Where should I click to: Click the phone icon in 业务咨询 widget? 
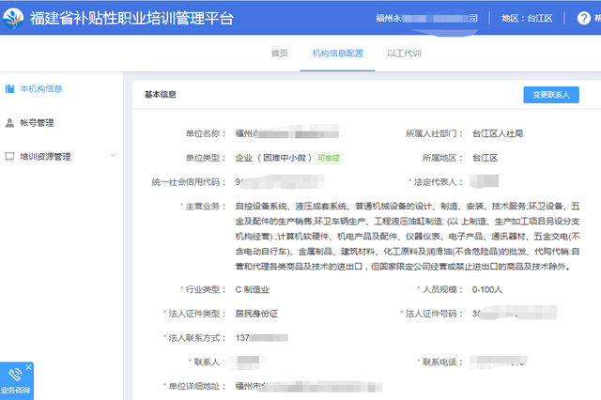pos(16,374)
